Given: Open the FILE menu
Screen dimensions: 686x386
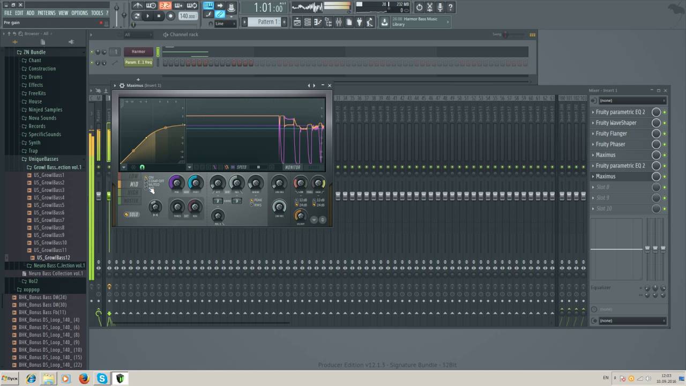Looking at the screenshot, I should (8, 13).
